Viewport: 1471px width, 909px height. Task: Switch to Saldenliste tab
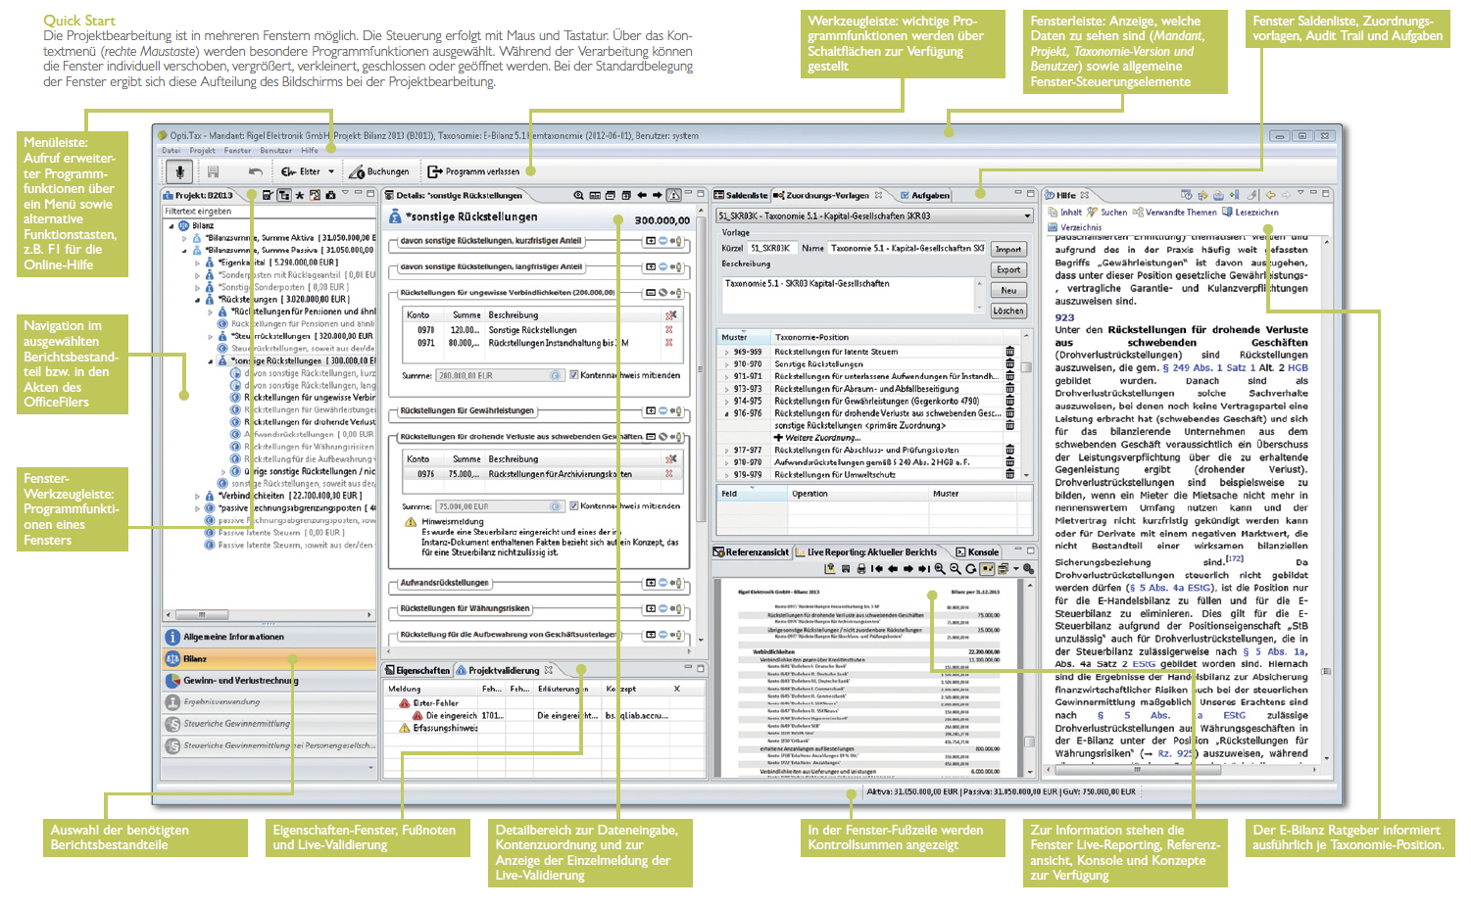point(741,195)
